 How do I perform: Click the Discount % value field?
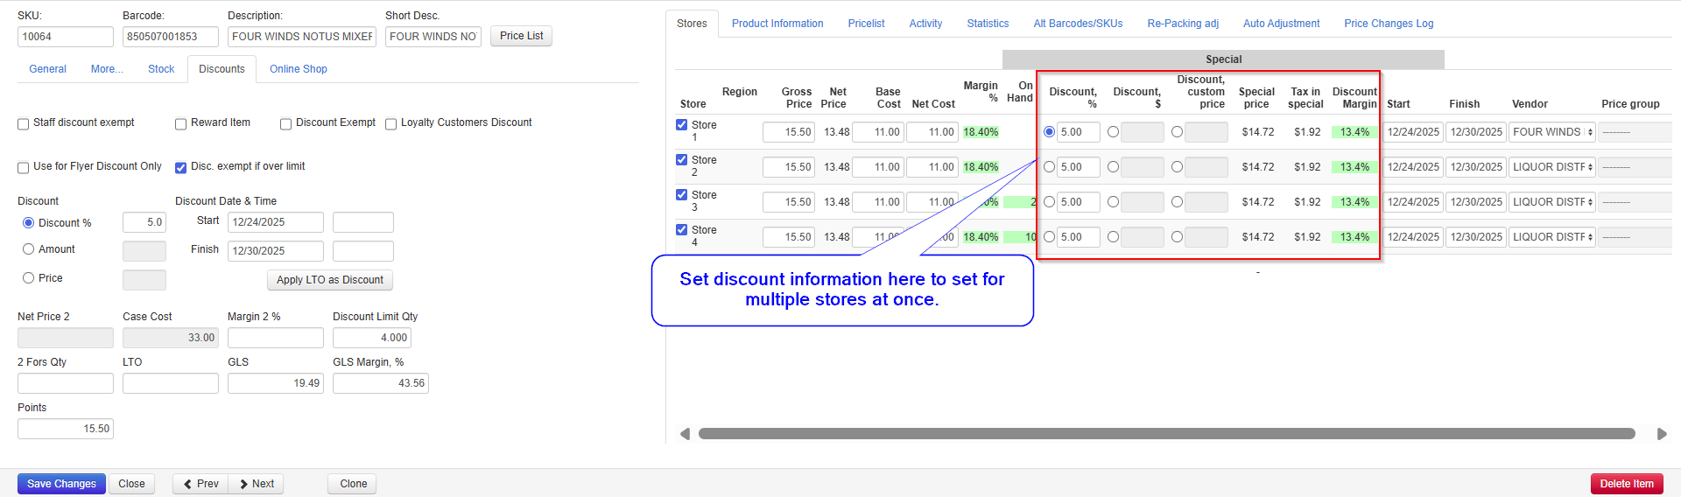pos(144,222)
